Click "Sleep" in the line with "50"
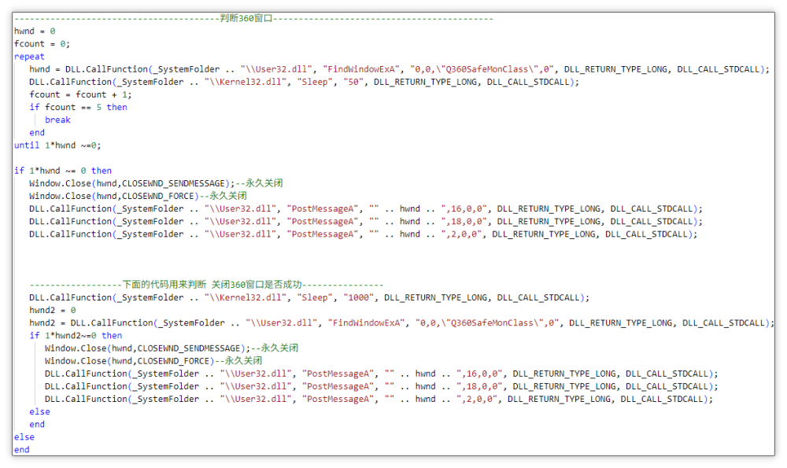Viewport: 787px width, 468px height. (315, 82)
